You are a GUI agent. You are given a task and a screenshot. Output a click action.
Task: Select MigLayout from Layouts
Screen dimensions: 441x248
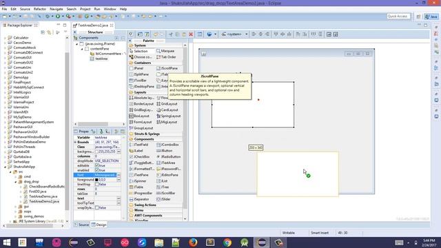(x=167, y=122)
